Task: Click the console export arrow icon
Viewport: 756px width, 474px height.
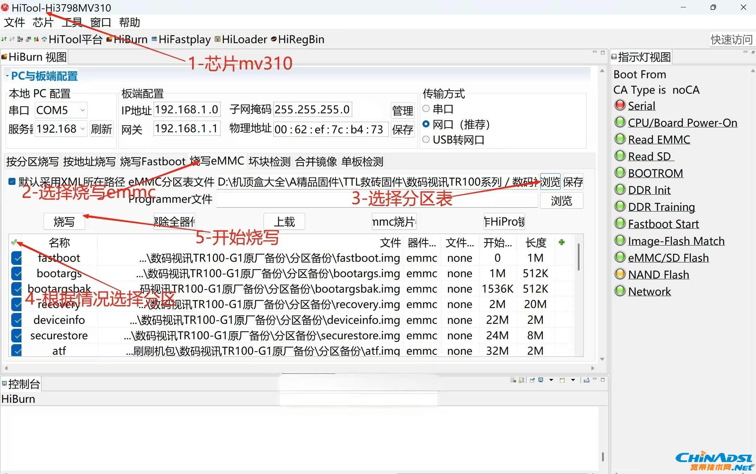Action: coord(587,380)
